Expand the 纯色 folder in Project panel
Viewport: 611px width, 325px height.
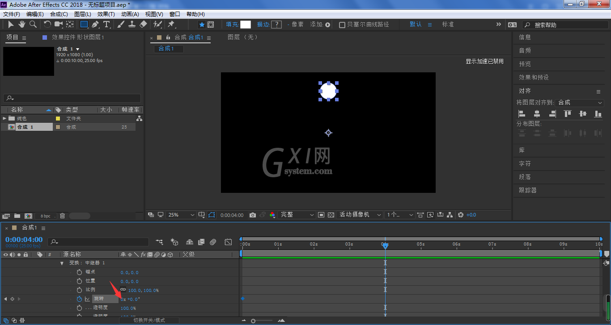(x=4, y=118)
